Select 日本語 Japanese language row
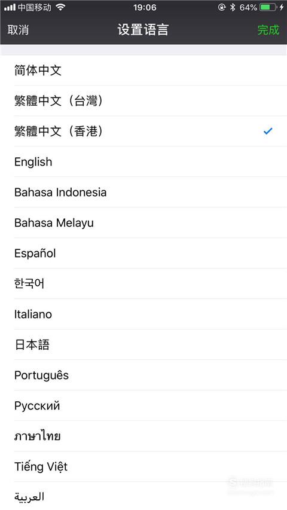Image resolution: width=287 pixels, height=510 pixels. click(143, 345)
